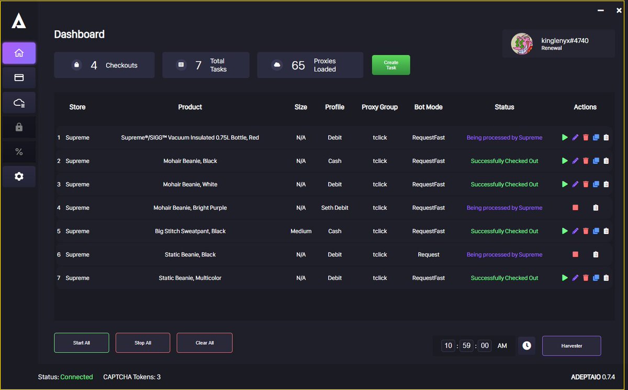Screen dimensions: 628x390
Task: Click the green Create Task button
Action: [x=391, y=65]
